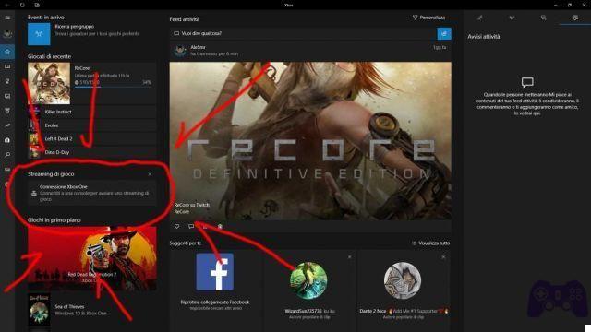This screenshot has height=332, width=591.
Task: Open the profile avatar in the sidebar
Action: 7,34
